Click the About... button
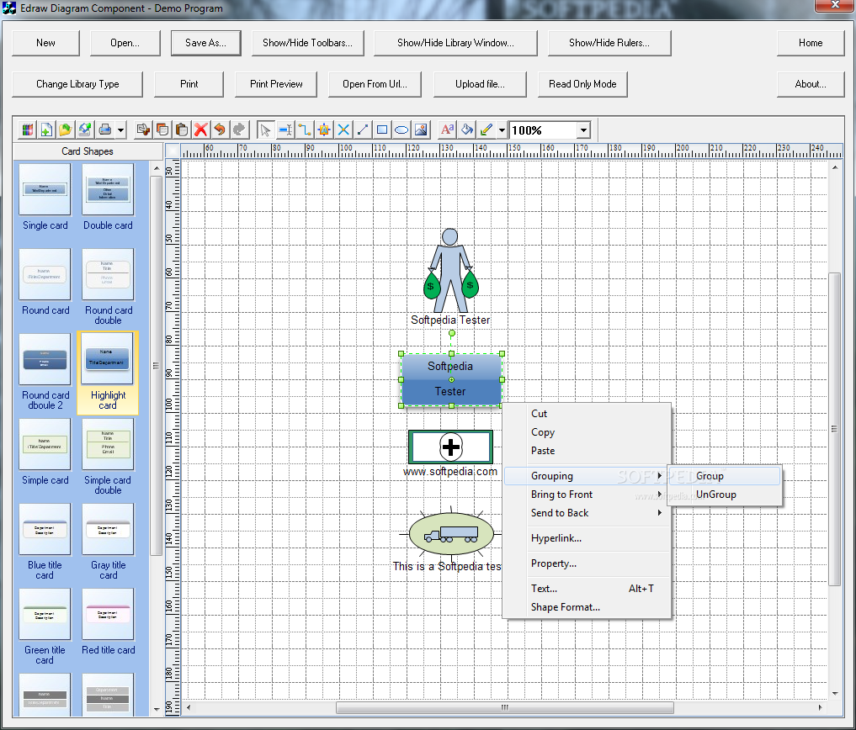856x730 pixels. point(811,84)
